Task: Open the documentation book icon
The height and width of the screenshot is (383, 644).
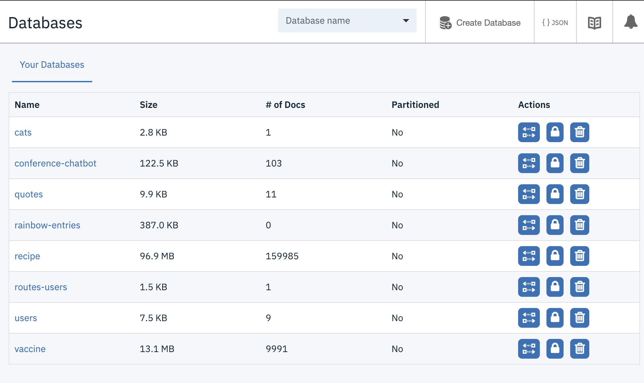Action: coord(594,23)
